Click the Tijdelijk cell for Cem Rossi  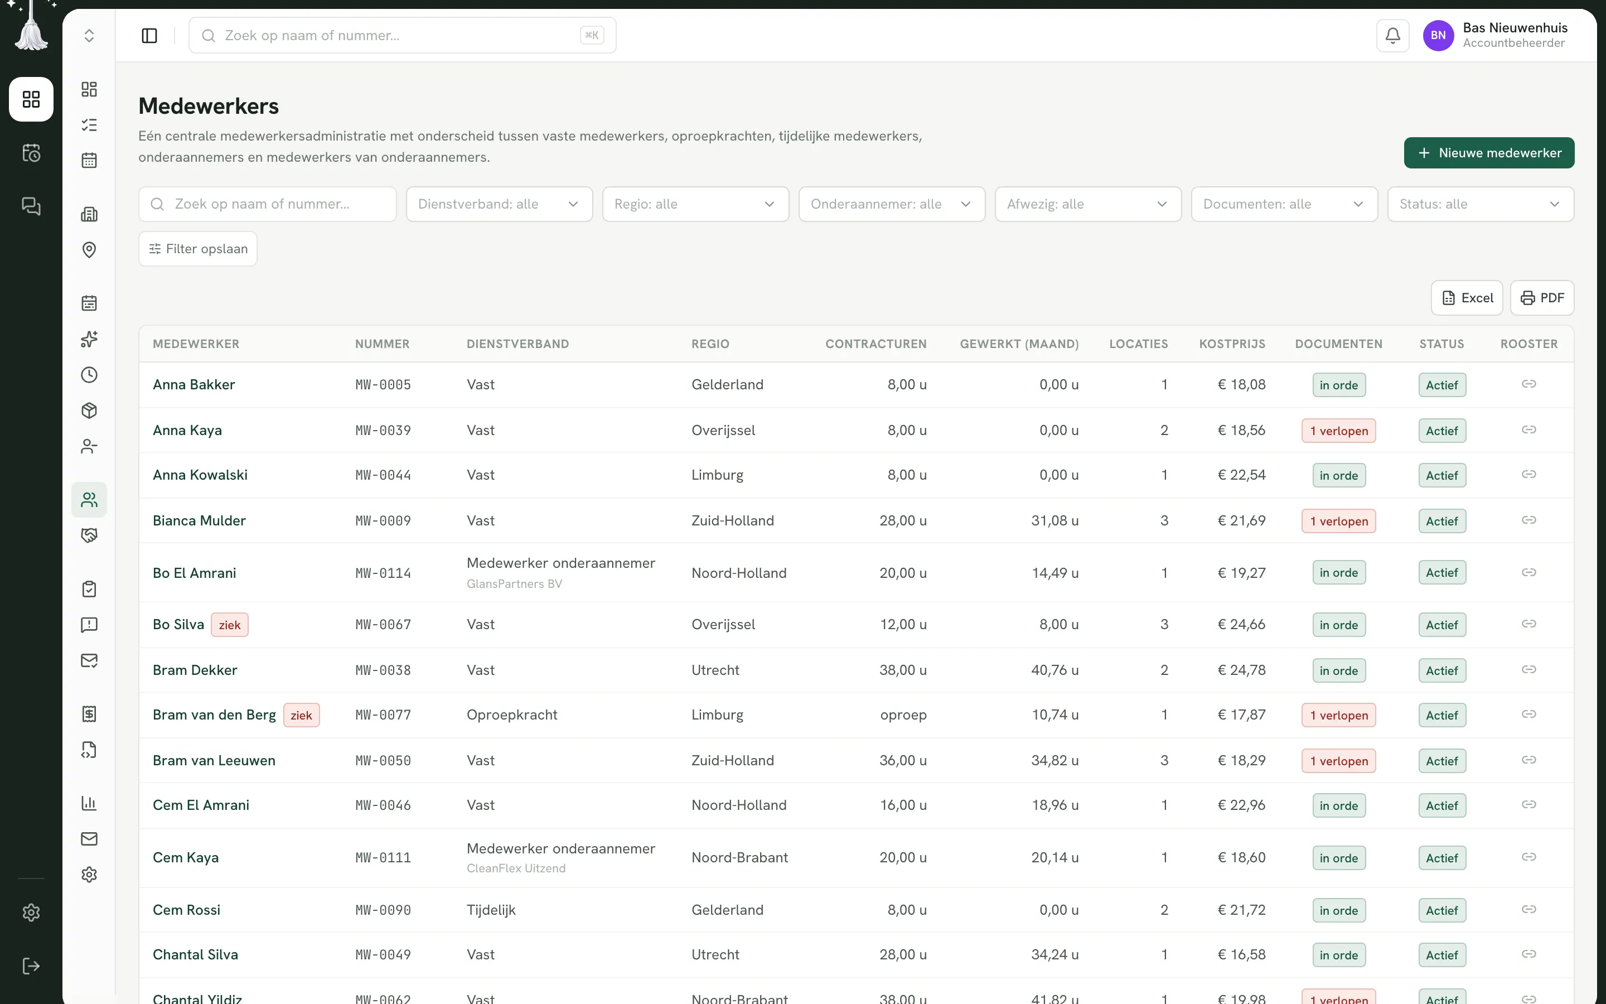point(491,910)
